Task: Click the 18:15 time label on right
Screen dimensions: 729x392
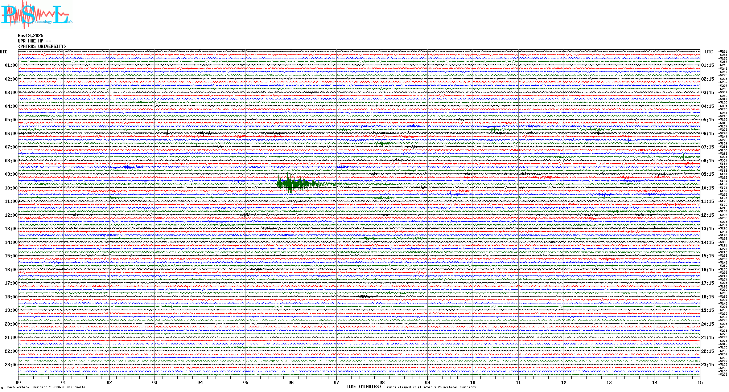Action: 707,297
